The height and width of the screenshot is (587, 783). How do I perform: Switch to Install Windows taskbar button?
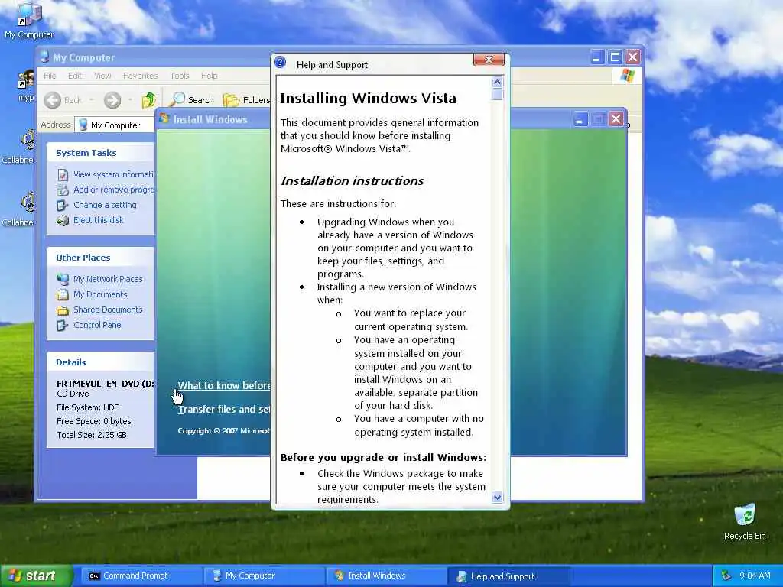tap(386, 576)
